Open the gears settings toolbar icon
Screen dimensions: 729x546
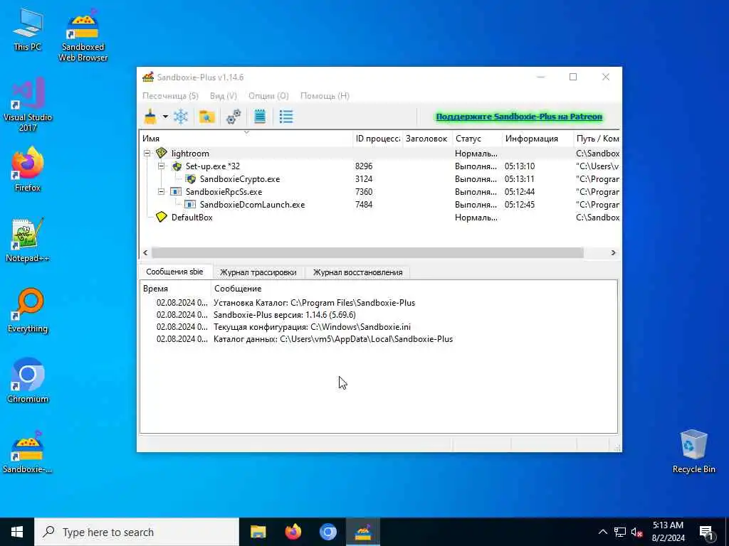(234, 117)
